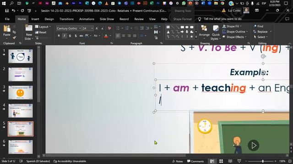This screenshot has width=293, height=164.
Task: Switch to the Animations tab
Action: coord(87,19)
